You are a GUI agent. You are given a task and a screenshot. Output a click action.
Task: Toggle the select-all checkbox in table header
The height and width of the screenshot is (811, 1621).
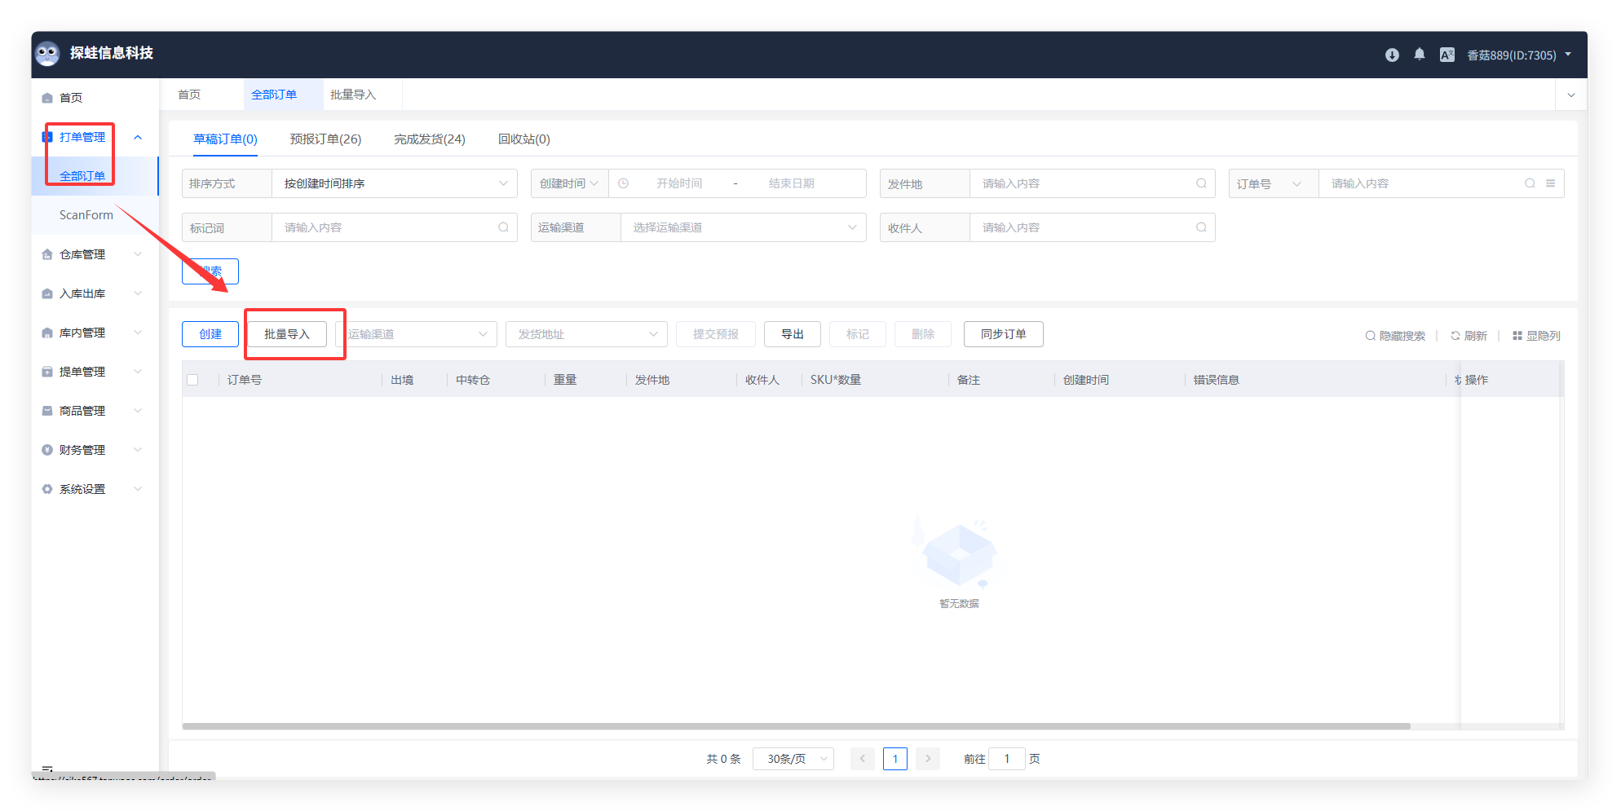pos(192,380)
